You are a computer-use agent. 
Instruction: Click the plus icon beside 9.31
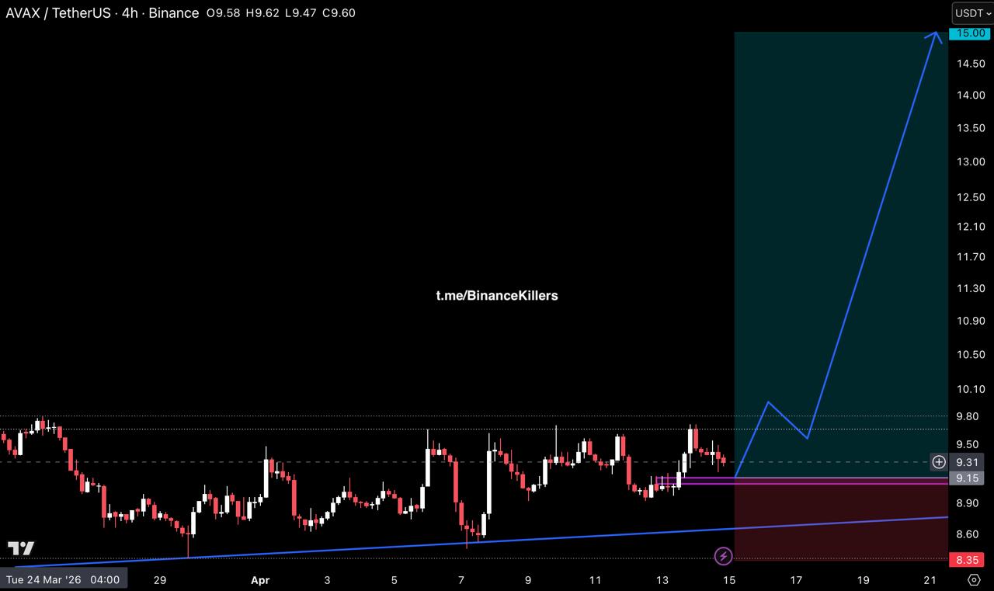tap(939, 462)
